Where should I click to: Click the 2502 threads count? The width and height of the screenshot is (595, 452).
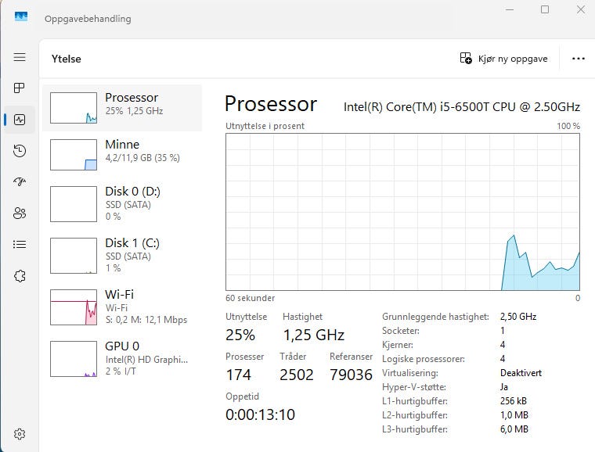(297, 375)
